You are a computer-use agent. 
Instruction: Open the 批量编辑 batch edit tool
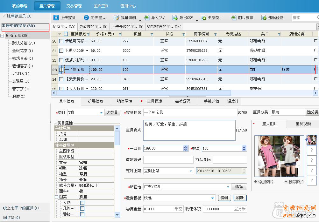[117, 18]
